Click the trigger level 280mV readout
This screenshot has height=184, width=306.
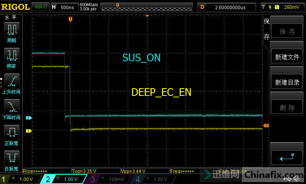pos(291,7)
